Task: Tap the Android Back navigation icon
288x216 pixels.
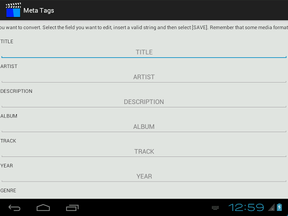Action: pyautogui.click(x=15, y=208)
